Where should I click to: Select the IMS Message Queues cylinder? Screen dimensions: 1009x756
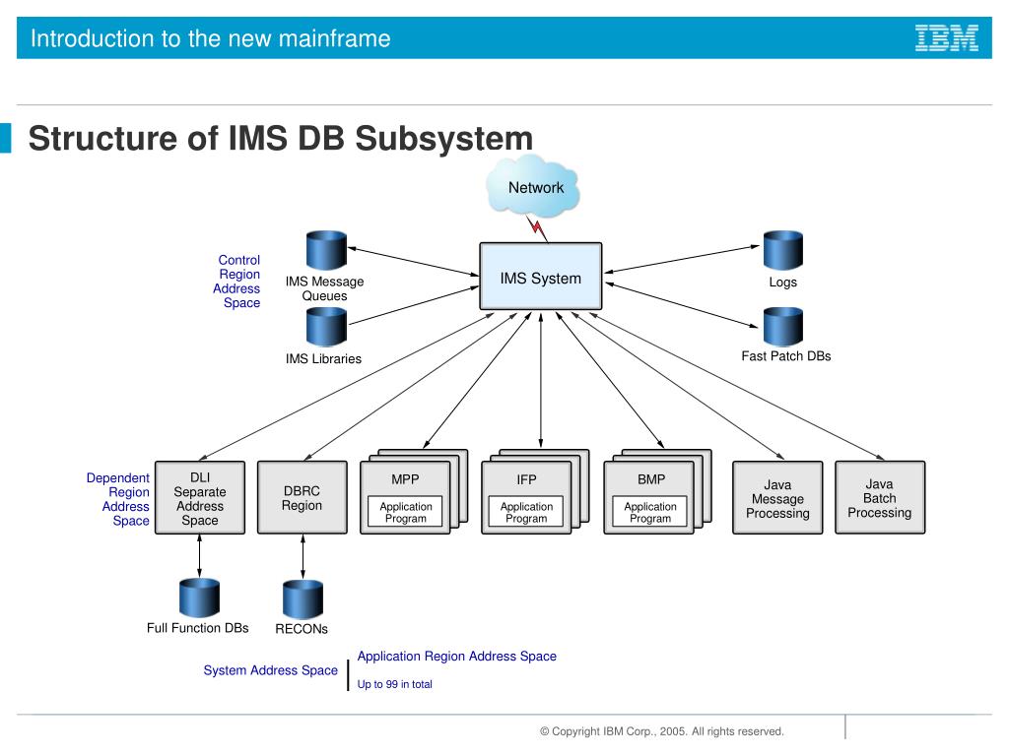(x=326, y=250)
